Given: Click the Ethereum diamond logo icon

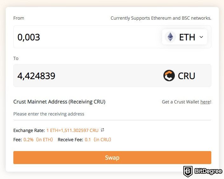Looking at the screenshot, I should 170,37.
